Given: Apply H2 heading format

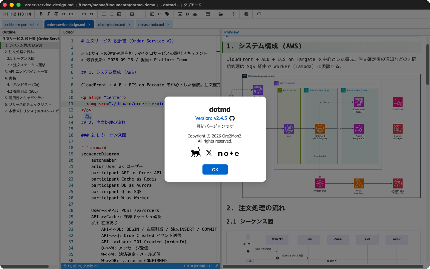Looking at the screenshot, I should (13, 14).
